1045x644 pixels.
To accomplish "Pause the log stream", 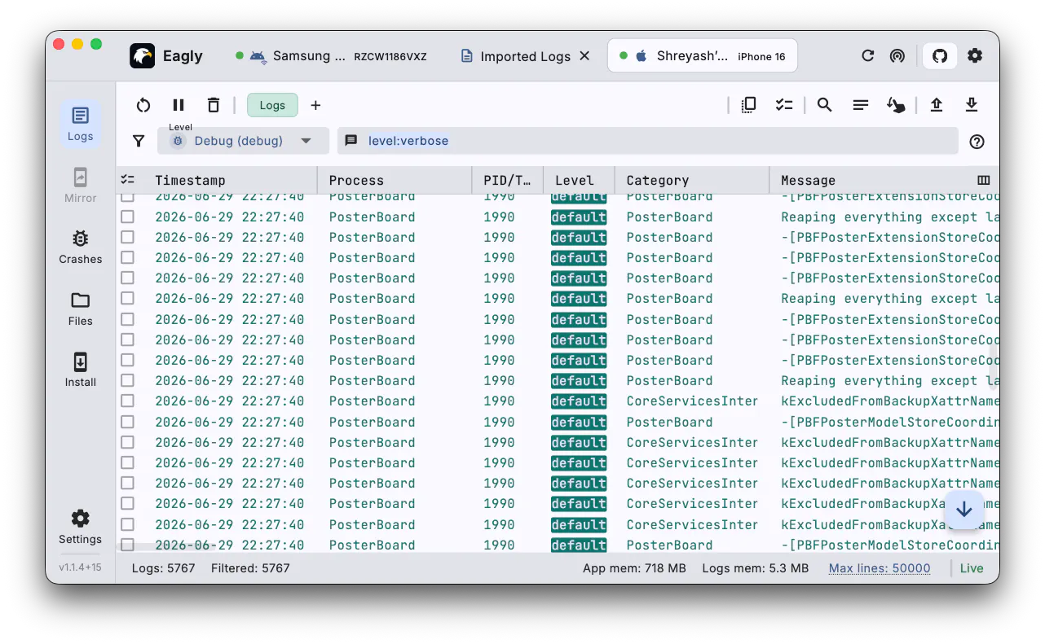I will pyautogui.click(x=179, y=105).
